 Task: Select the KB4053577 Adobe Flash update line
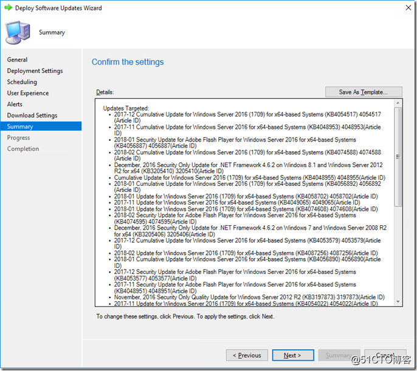(x=235, y=275)
